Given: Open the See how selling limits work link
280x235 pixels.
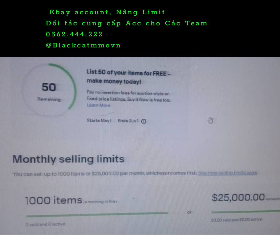Looking at the screenshot, I should coord(227,173).
